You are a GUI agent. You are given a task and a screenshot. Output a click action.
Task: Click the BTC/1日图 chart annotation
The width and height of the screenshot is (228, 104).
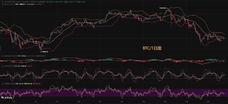coord(152,48)
